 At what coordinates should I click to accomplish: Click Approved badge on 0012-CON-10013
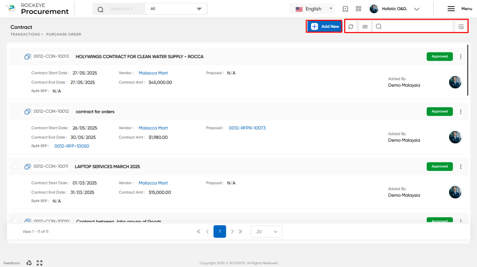(440, 57)
